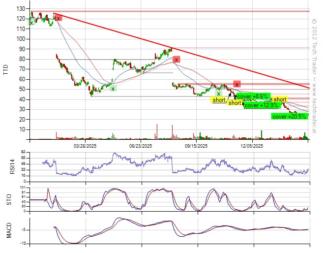Select the 16 value on the RSI14 scale

(23, 176)
